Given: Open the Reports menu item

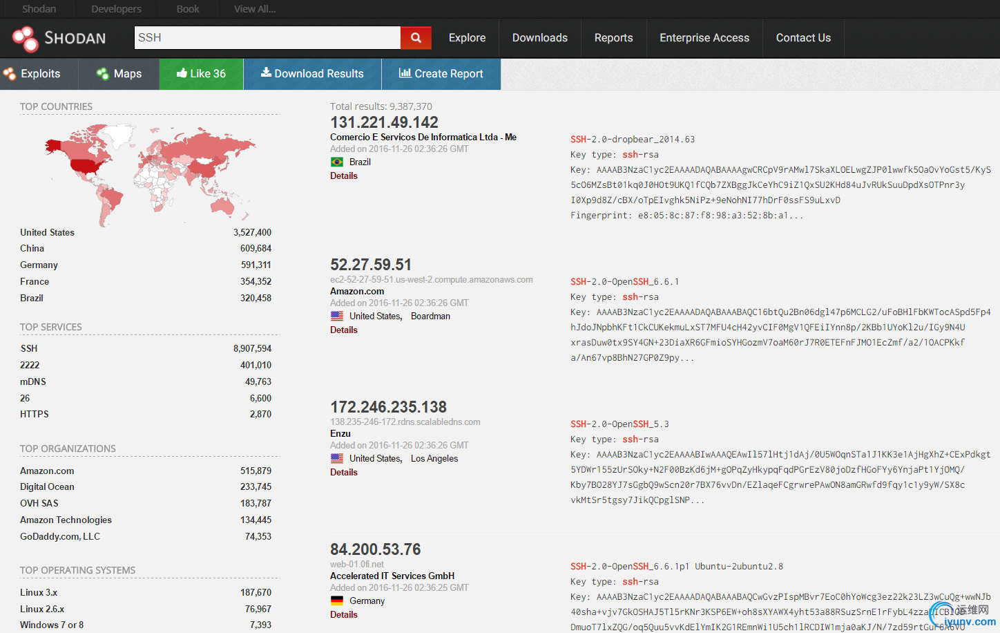Looking at the screenshot, I should point(614,38).
